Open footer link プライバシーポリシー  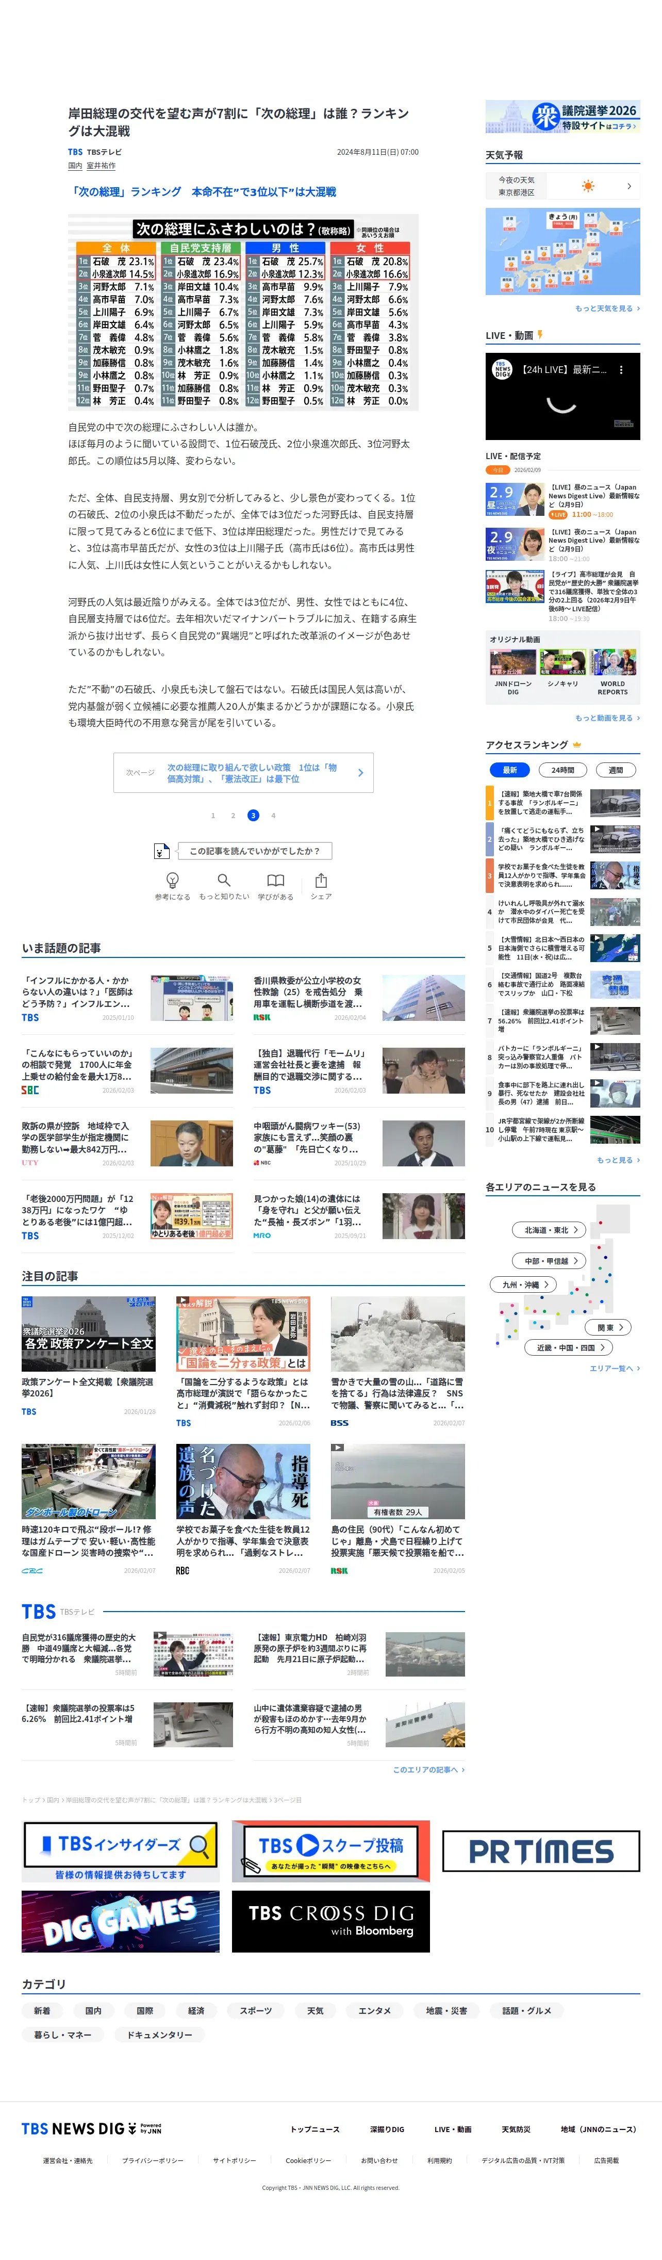[x=153, y=2161]
